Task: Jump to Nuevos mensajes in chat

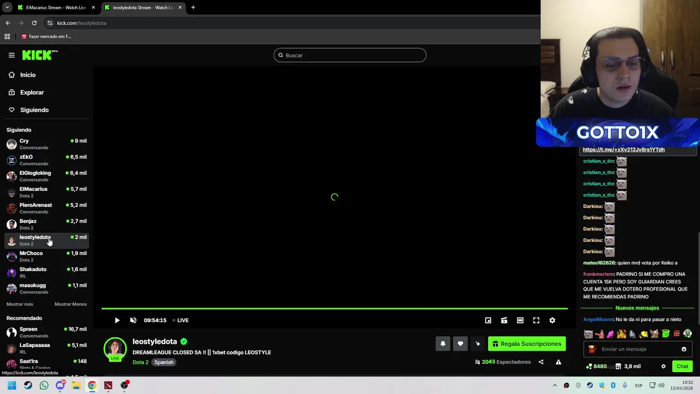Action: [637, 308]
